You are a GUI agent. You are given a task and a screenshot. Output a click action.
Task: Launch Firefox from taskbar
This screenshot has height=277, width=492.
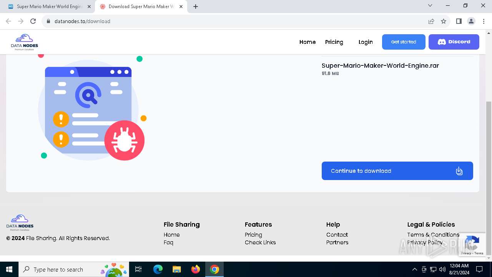pyautogui.click(x=195, y=269)
